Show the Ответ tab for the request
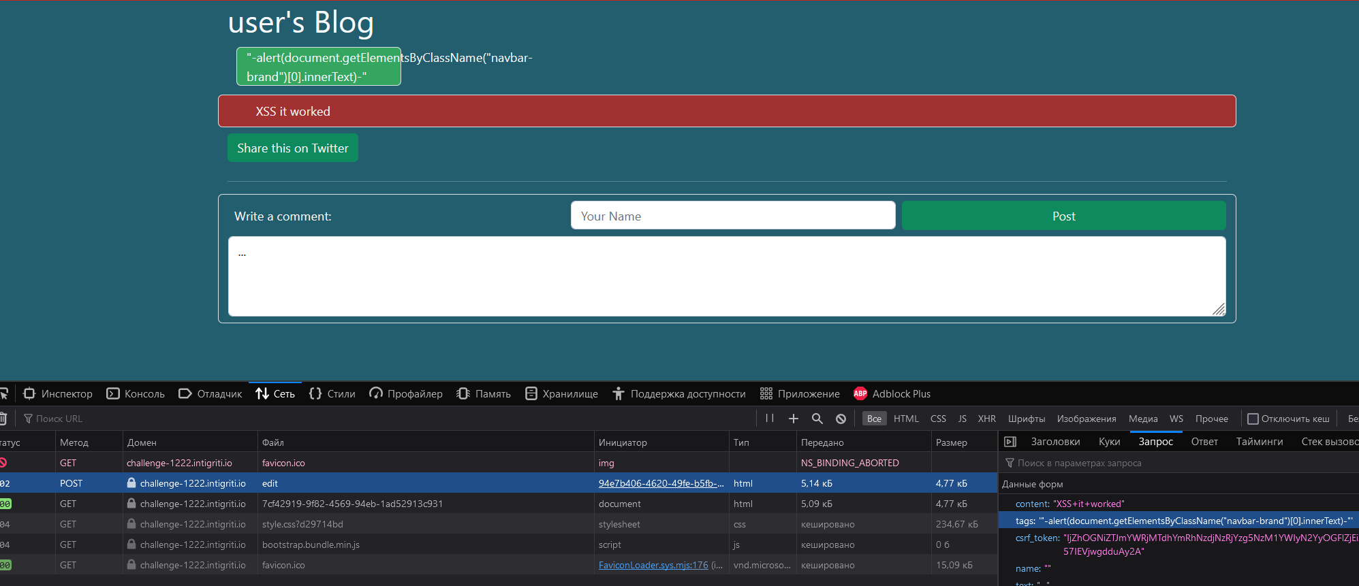Viewport: 1359px width, 586px height. (x=1204, y=442)
